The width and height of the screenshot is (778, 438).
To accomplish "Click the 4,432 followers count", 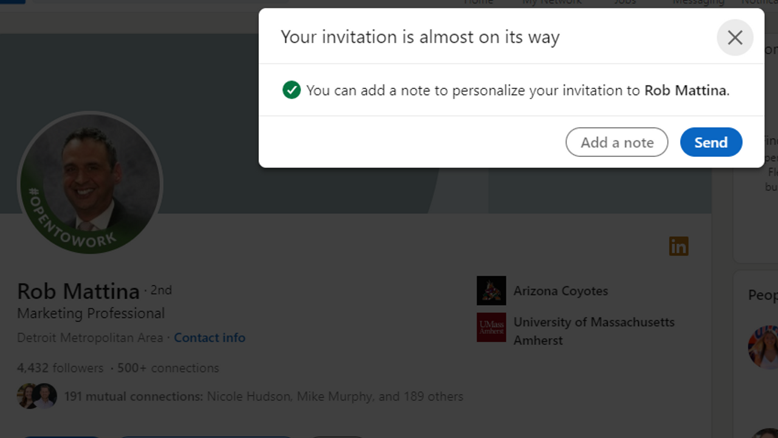I will (x=60, y=368).
